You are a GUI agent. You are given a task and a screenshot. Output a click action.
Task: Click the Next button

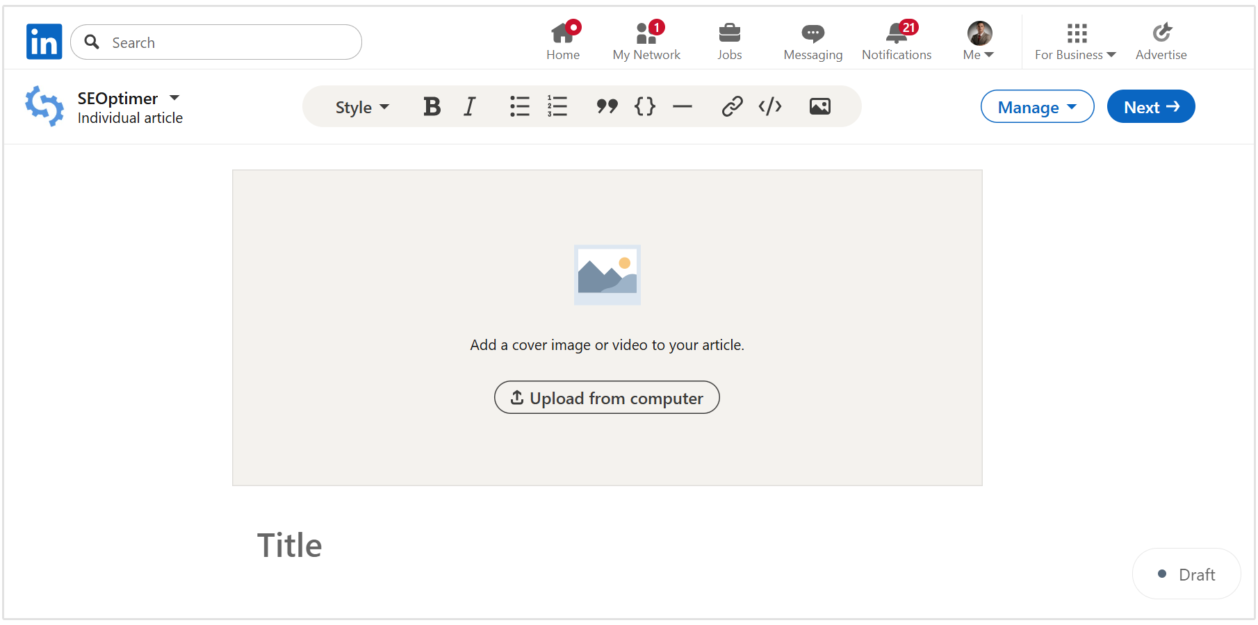(1150, 106)
